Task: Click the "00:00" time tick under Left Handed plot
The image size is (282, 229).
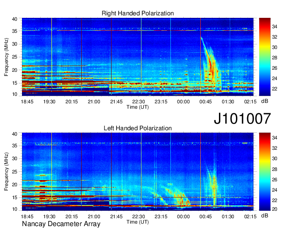Action: pyautogui.click(x=183, y=217)
